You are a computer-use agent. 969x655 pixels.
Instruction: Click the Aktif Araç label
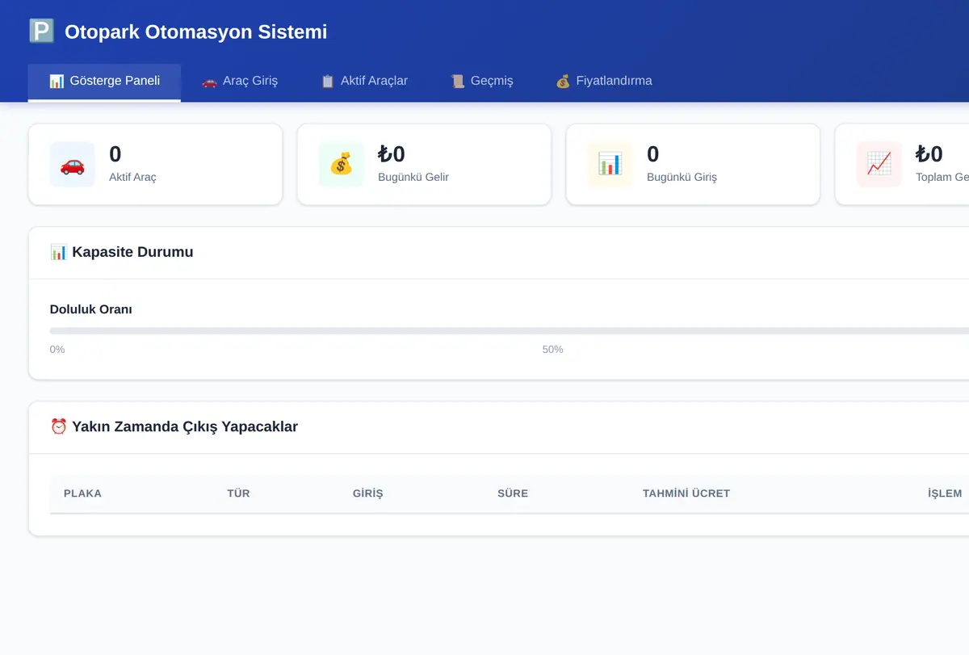click(132, 177)
